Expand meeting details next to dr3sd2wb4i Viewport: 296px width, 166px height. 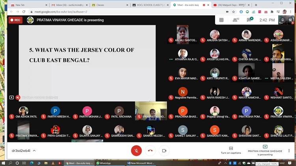click(x=34, y=151)
